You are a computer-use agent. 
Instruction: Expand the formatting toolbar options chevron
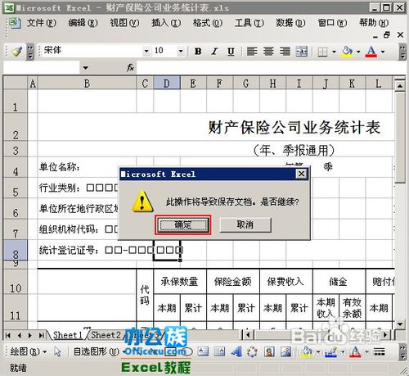point(402,52)
